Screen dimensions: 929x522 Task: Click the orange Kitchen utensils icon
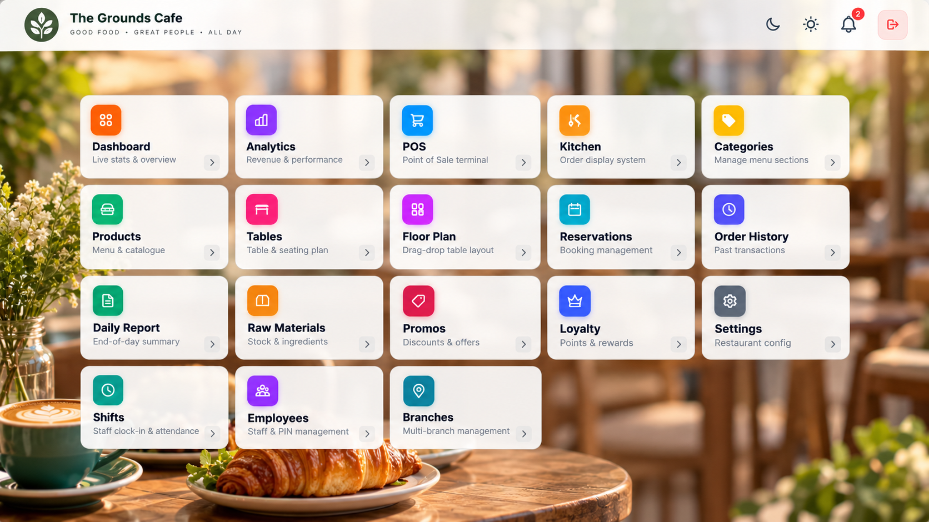[x=575, y=121]
